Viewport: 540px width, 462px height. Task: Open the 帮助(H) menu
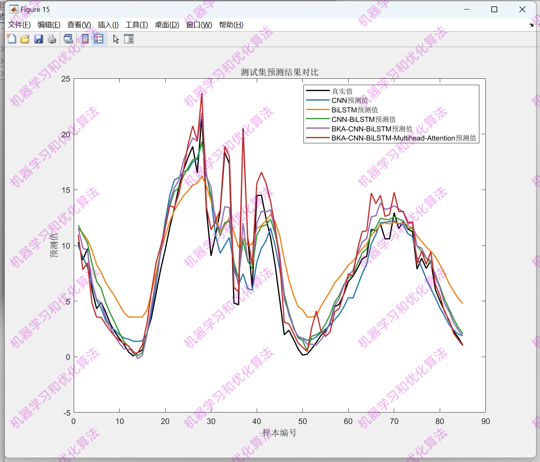click(x=231, y=25)
